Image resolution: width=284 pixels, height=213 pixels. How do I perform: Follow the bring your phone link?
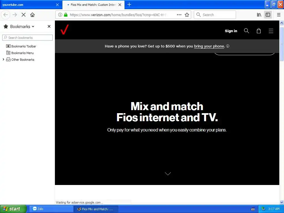[209, 46]
